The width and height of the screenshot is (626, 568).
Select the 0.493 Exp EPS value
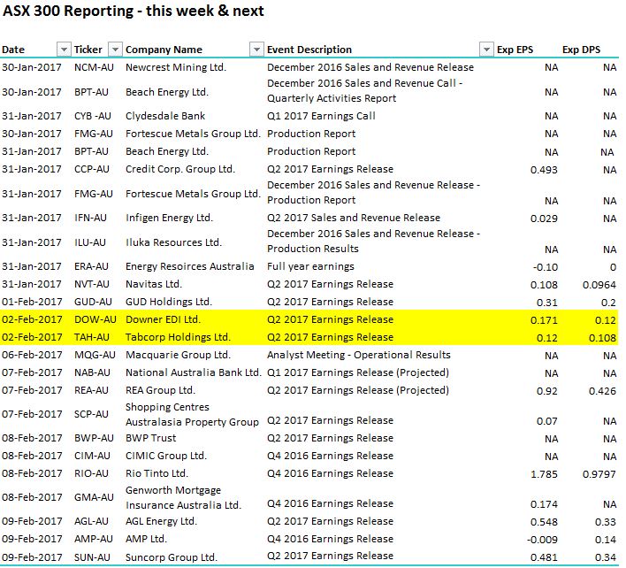point(544,170)
